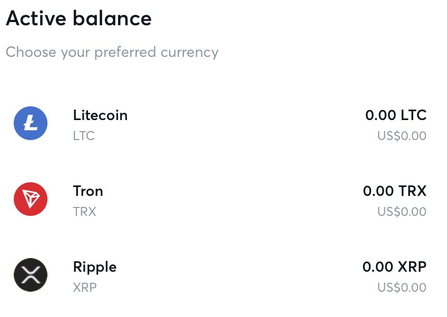
Task: Click the US$0.00 value below XRP balance
Action: tap(402, 288)
